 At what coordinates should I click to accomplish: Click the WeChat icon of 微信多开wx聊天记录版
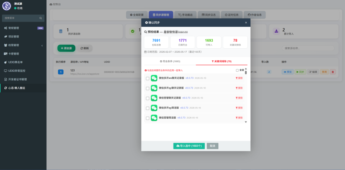(x=154, y=78)
